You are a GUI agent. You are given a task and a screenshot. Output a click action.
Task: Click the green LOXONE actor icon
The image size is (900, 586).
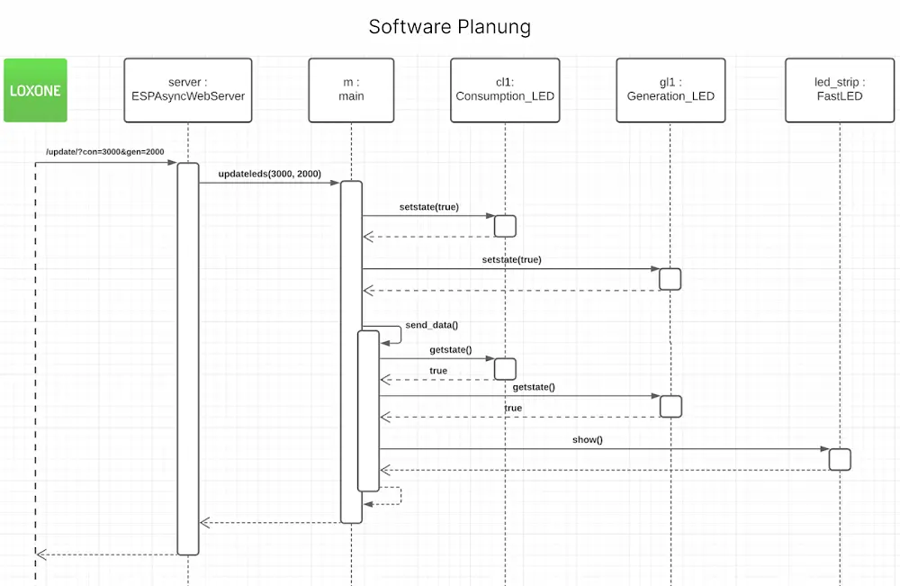(35, 90)
